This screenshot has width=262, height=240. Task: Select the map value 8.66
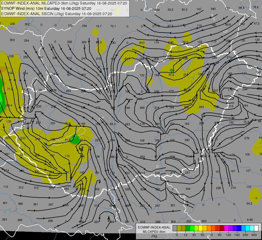[250, 220]
